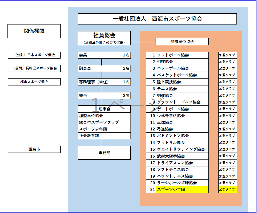Click row 13 バドミントン協会
The height and width of the screenshot is (213, 257).
[177, 136]
